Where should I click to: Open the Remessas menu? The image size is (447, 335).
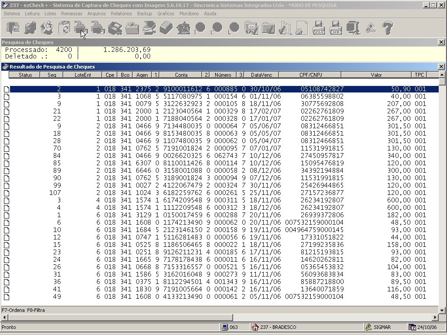72,14
